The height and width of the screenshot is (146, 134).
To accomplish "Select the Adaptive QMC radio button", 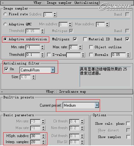I will point(5,24).
